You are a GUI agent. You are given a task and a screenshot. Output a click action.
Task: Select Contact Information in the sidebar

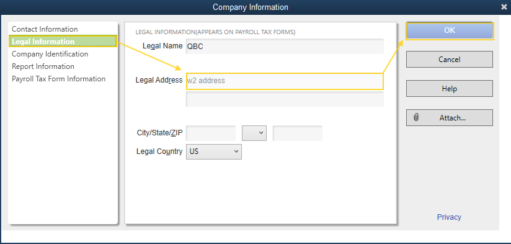point(45,29)
